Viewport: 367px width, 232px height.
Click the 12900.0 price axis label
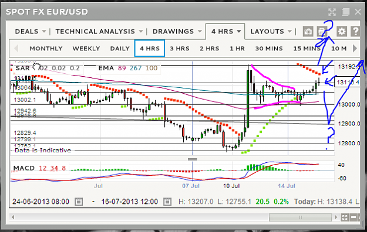coord(349,124)
